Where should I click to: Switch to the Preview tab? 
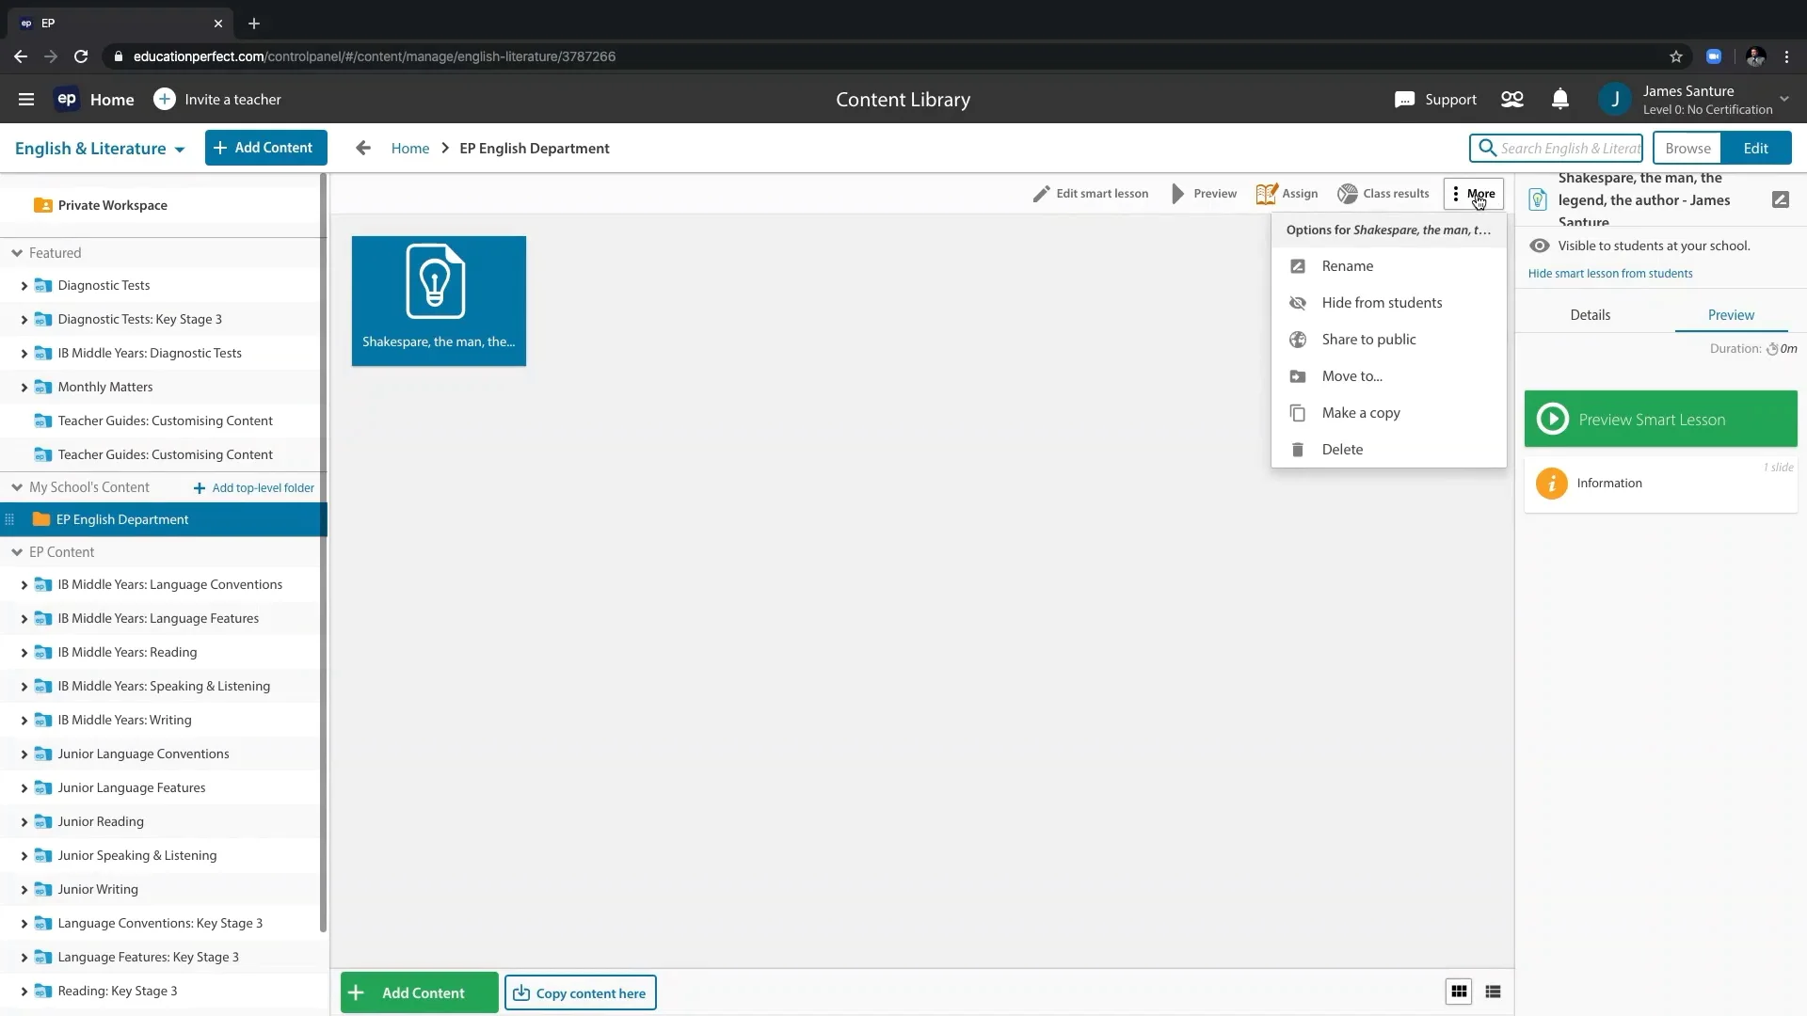1732,315
